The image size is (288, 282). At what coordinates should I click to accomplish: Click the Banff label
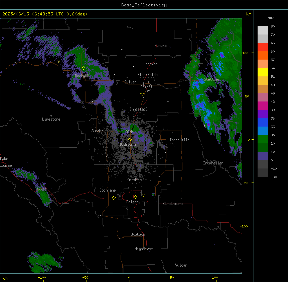(x=41, y=190)
